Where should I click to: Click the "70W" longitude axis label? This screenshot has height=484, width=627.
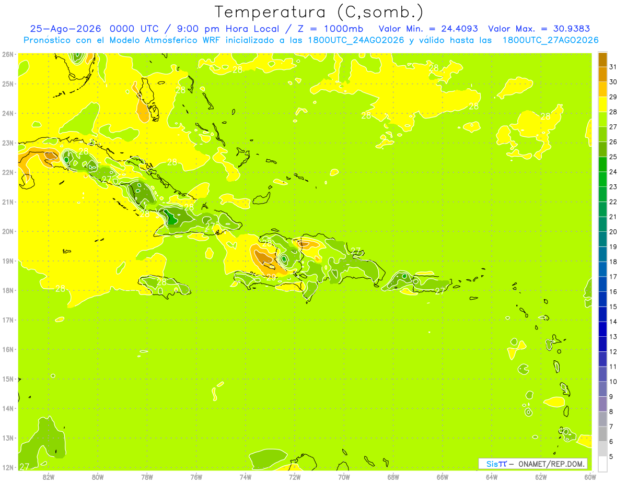click(344, 477)
